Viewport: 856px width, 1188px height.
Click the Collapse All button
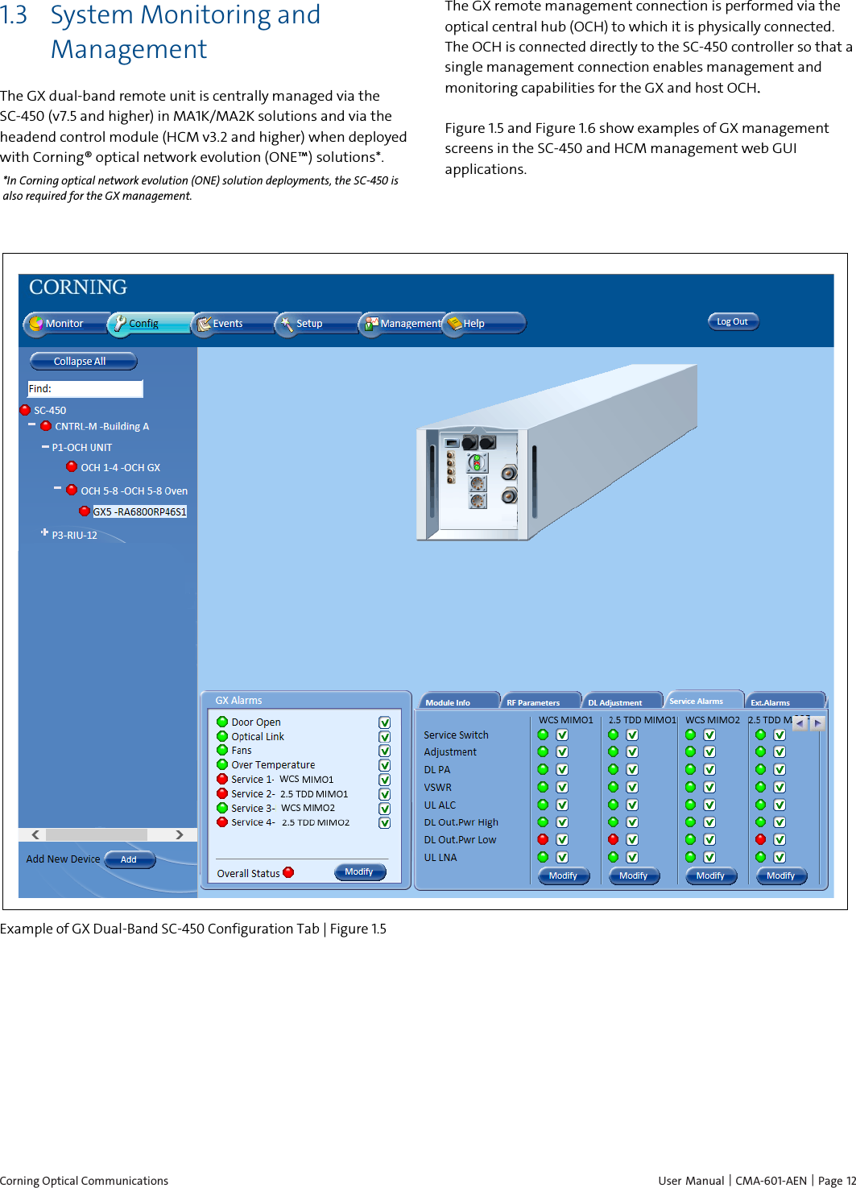pyautogui.click(x=83, y=361)
